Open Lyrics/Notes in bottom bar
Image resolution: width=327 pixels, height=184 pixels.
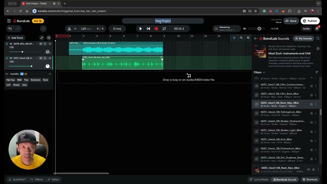click(259, 179)
